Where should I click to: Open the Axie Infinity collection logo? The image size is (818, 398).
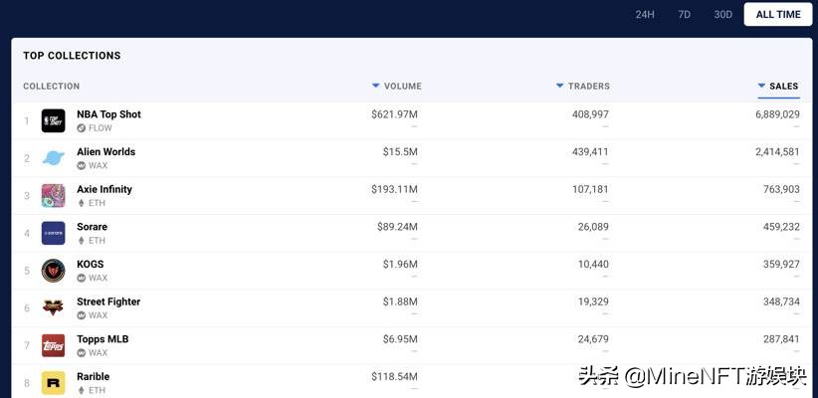pos(53,196)
